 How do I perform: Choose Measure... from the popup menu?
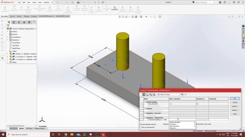point(182,128)
